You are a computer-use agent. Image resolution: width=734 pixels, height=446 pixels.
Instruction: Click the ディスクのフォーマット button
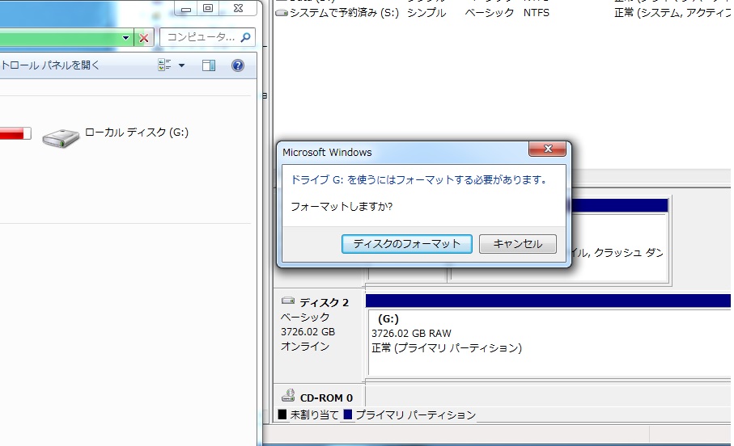406,244
